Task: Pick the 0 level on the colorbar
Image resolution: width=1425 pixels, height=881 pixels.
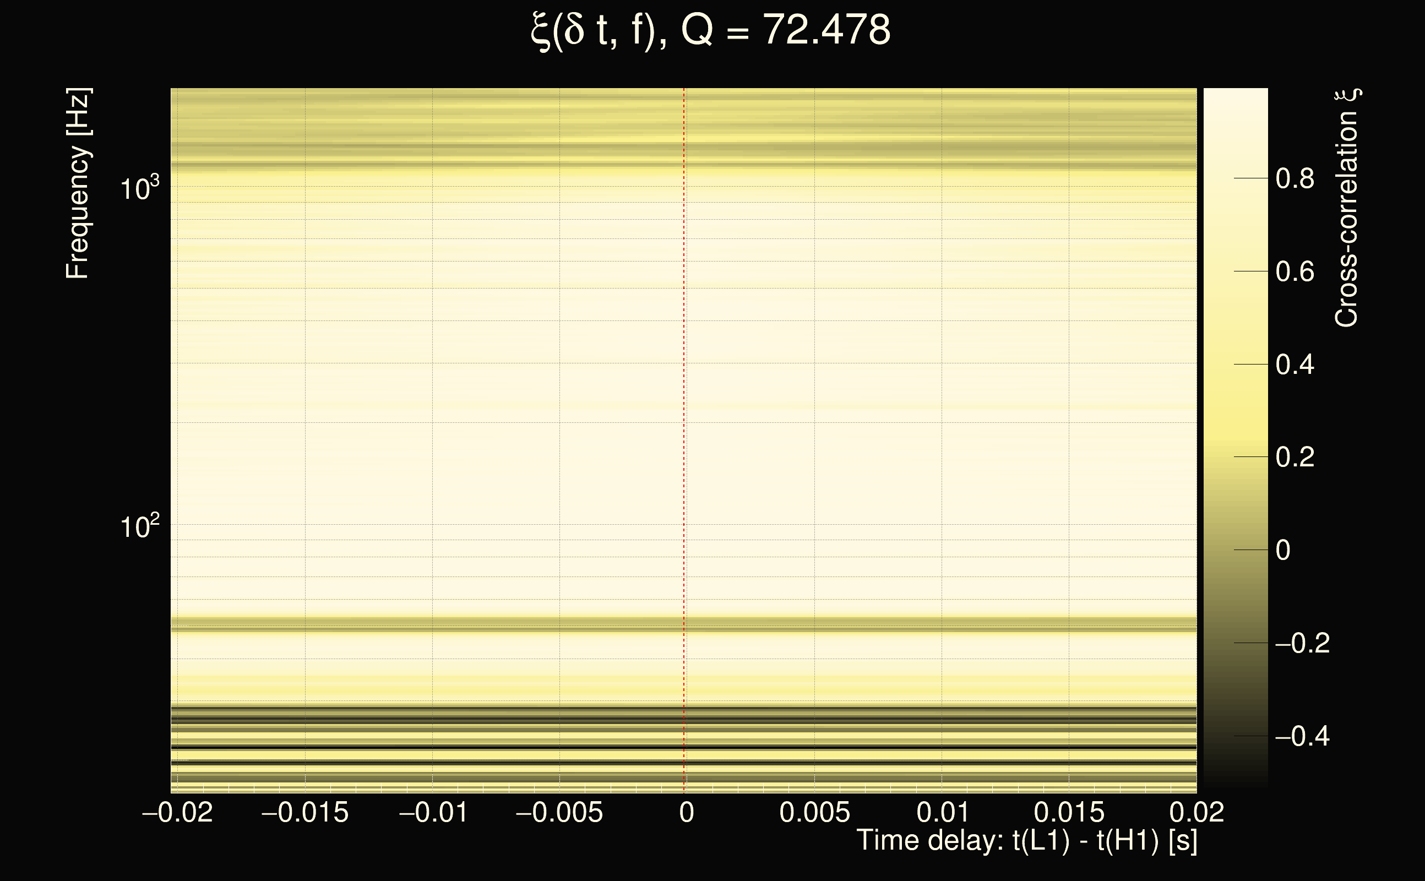Action: (x=1283, y=550)
